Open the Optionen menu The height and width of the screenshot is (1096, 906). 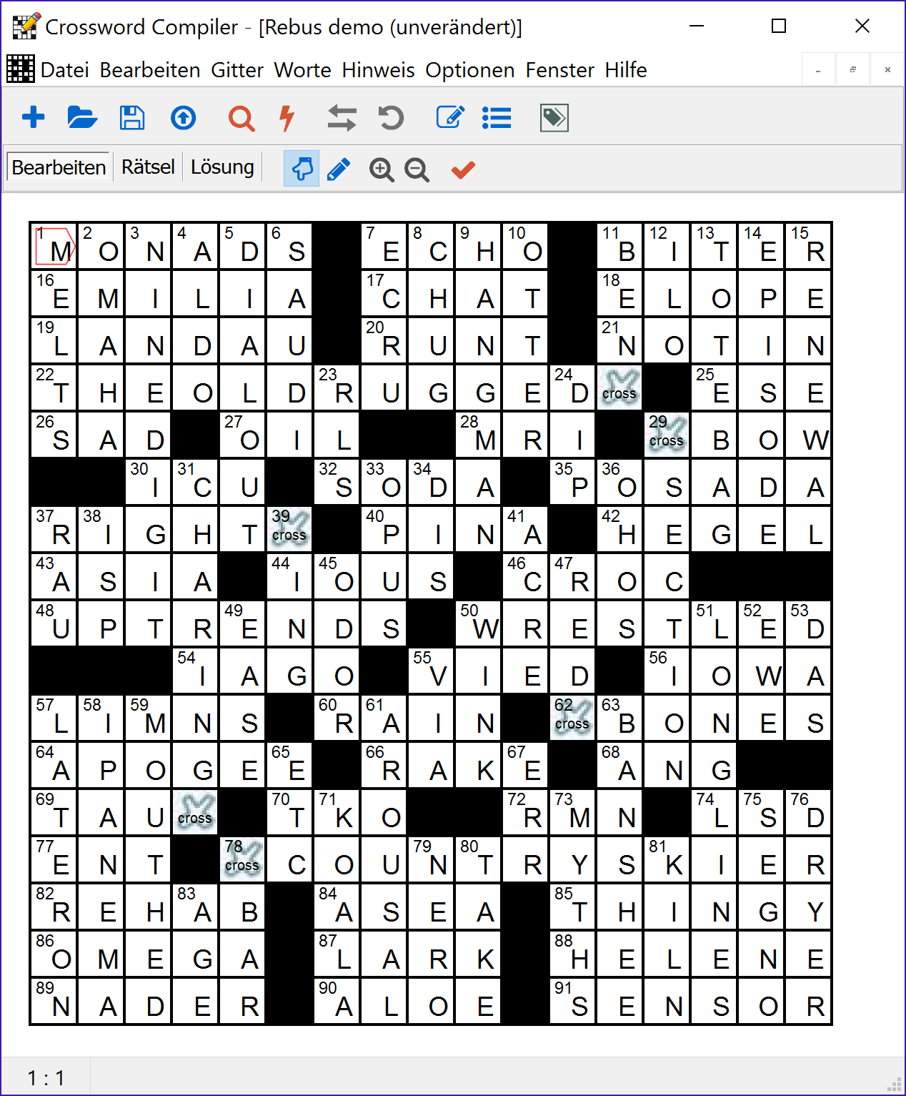pyautogui.click(x=469, y=70)
